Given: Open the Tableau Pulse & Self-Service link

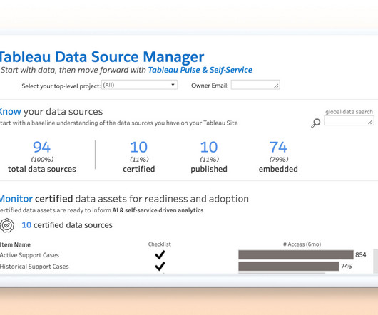Looking at the screenshot, I should (200, 70).
